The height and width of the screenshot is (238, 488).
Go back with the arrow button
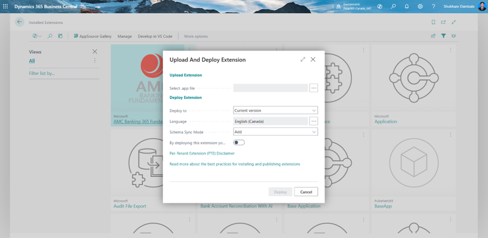[19, 22]
